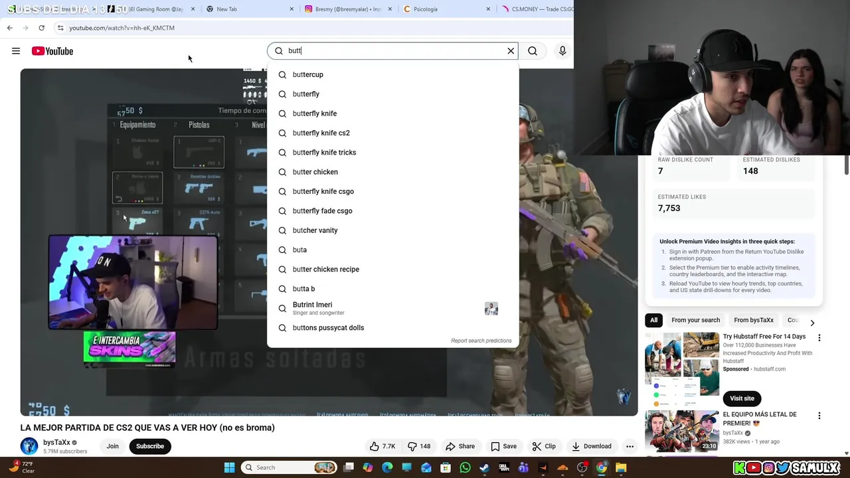Screen dimensions: 850x478
Task: Pick 'butterfly knife tricks' suggestion
Action: point(392,153)
